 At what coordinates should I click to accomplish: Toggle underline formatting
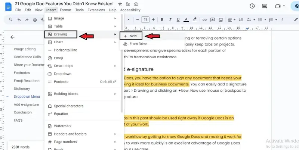click(178, 20)
